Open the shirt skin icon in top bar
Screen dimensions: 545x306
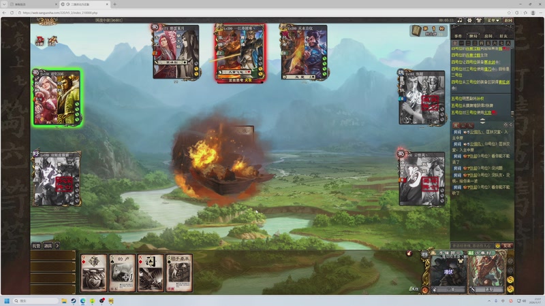[479, 20]
